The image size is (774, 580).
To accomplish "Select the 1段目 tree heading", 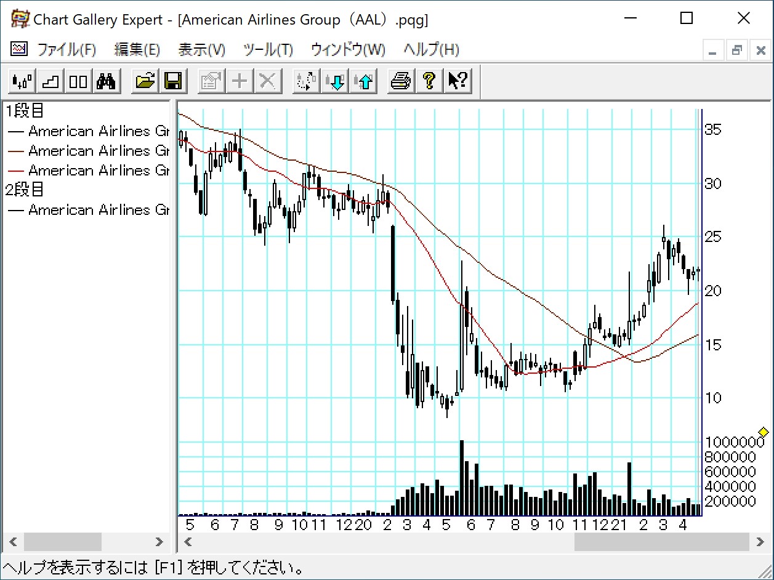I will click(25, 111).
